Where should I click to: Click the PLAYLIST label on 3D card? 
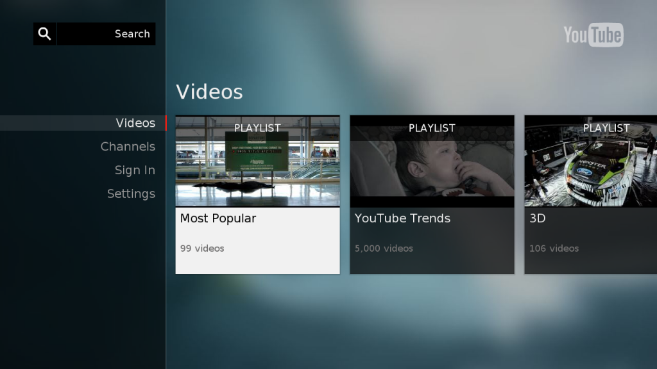606,128
